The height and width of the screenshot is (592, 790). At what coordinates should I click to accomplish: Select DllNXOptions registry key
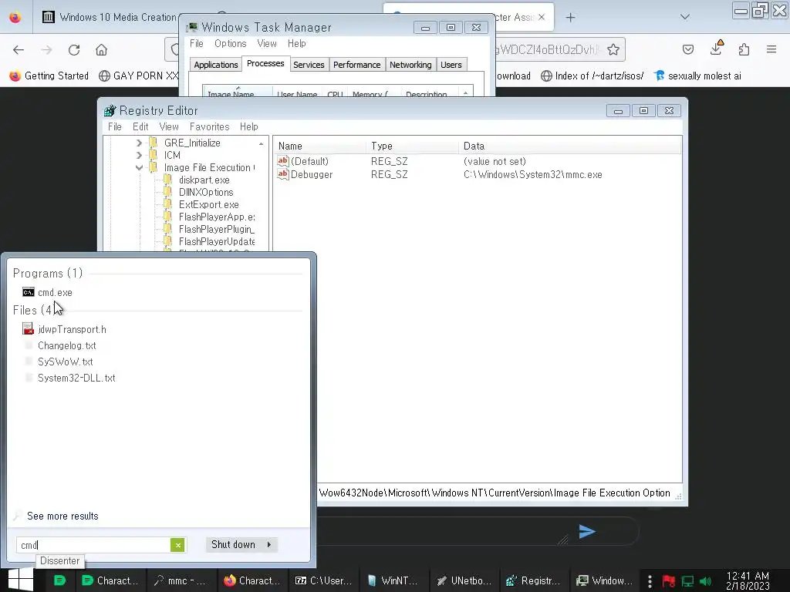click(x=206, y=192)
